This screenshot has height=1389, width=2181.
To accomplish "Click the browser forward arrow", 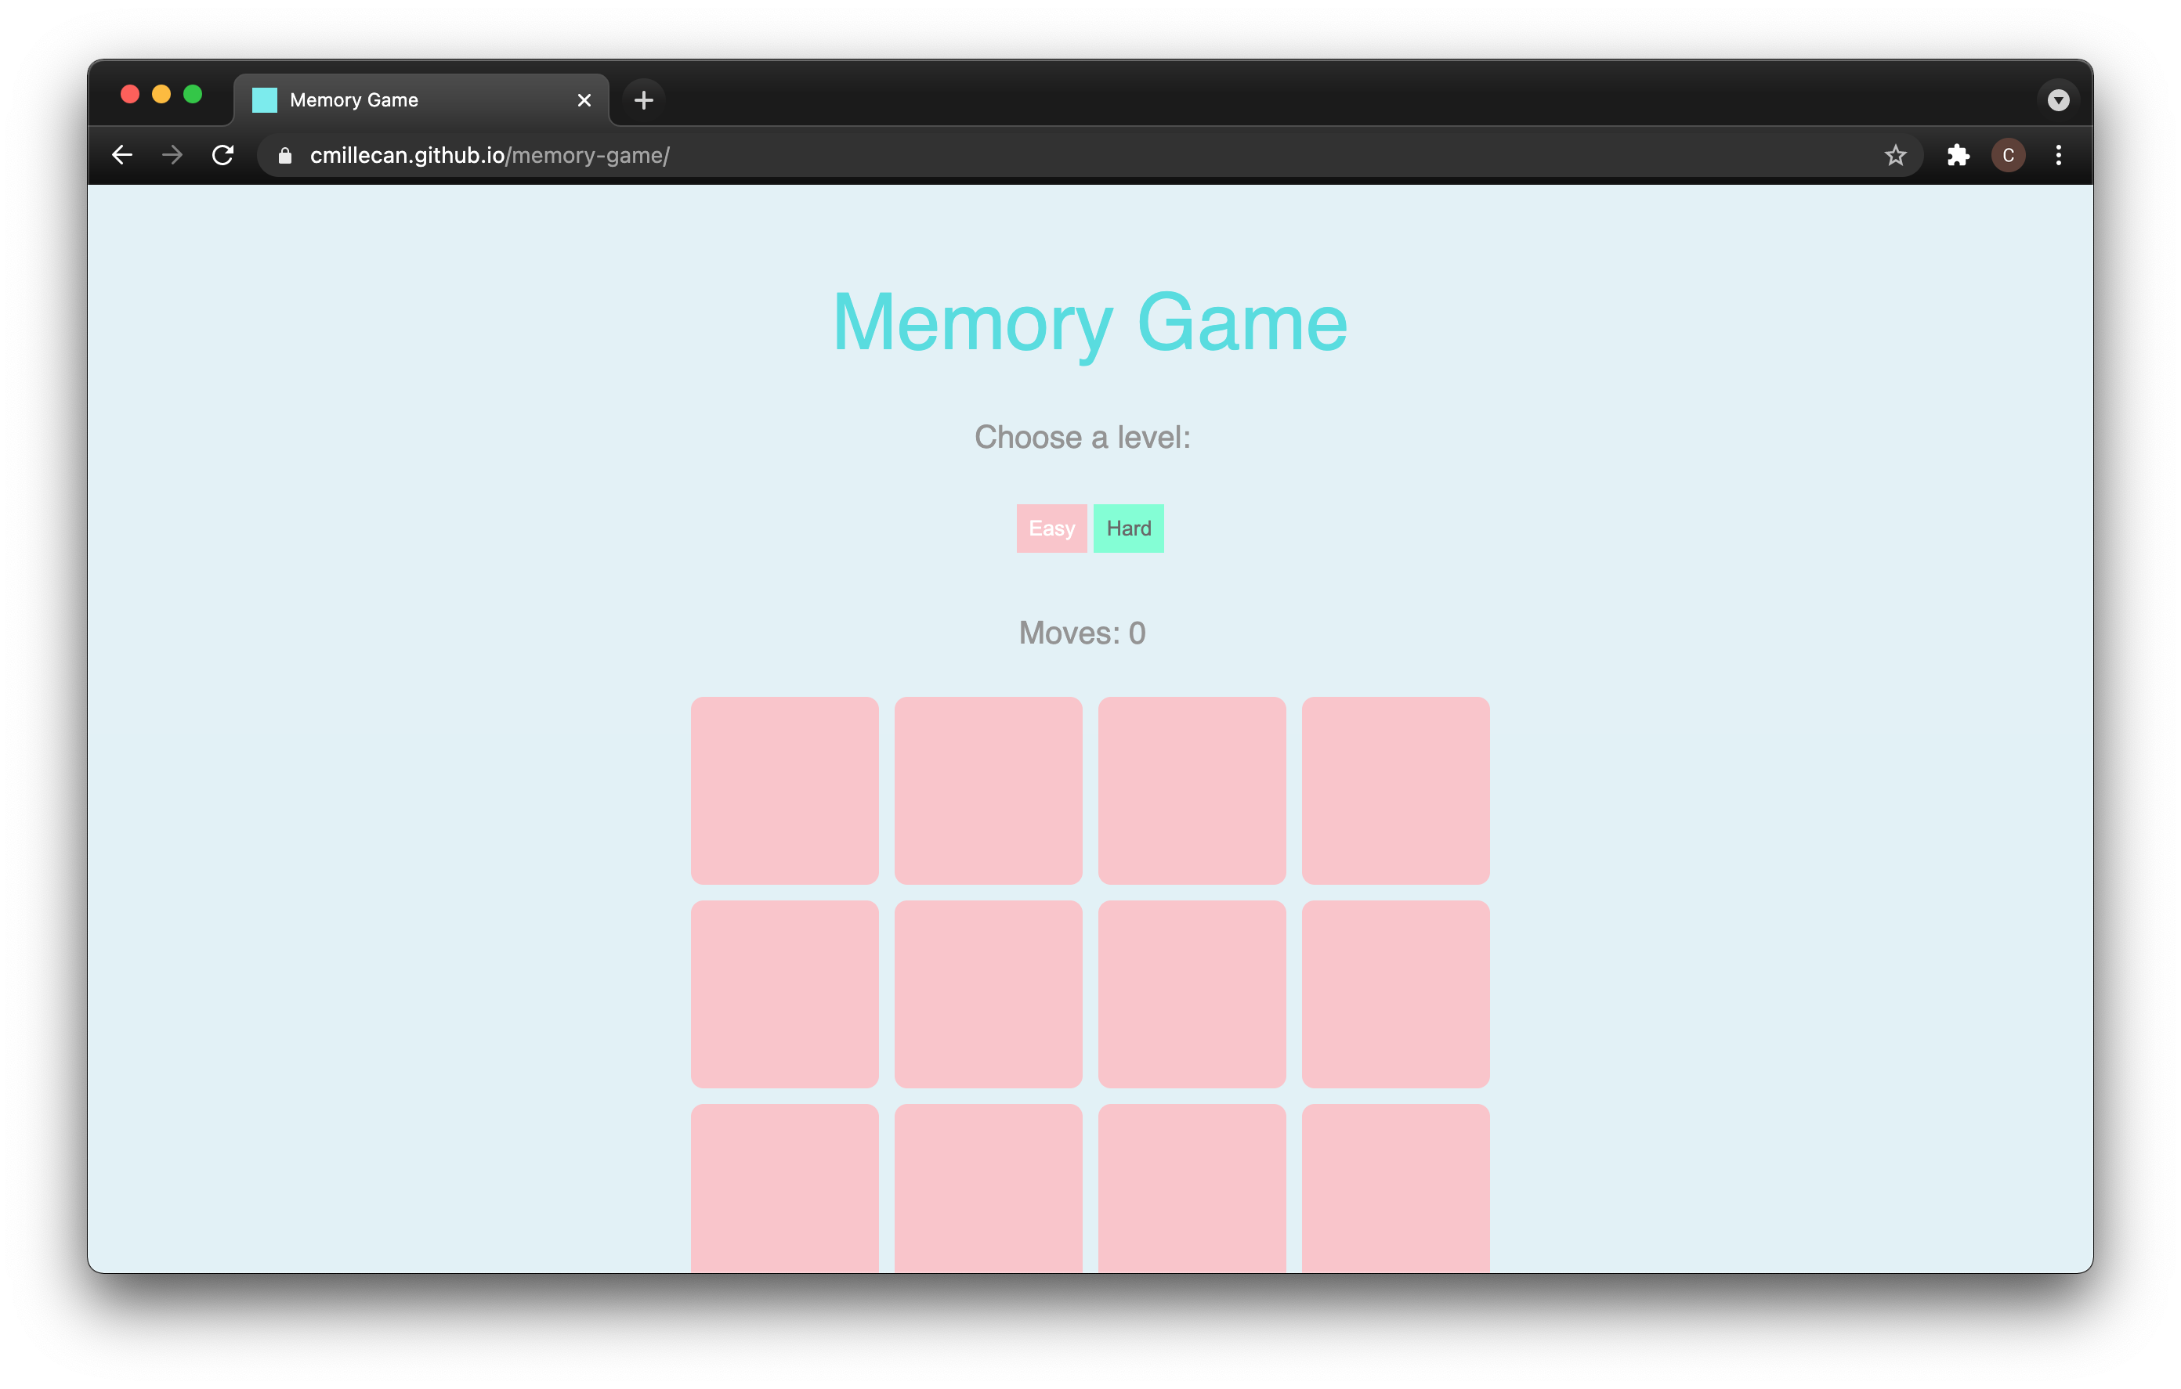I will click(172, 155).
